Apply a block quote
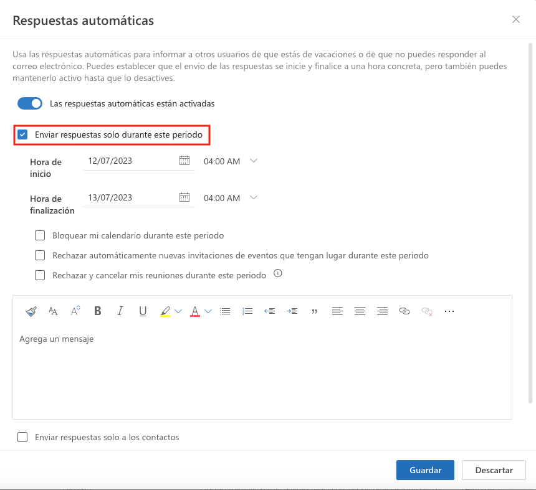The height and width of the screenshot is (490, 536). point(314,311)
